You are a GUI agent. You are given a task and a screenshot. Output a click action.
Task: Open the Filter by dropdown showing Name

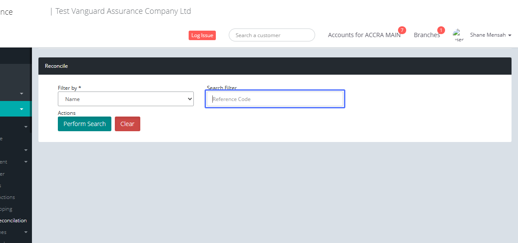[x=126, y=99]
